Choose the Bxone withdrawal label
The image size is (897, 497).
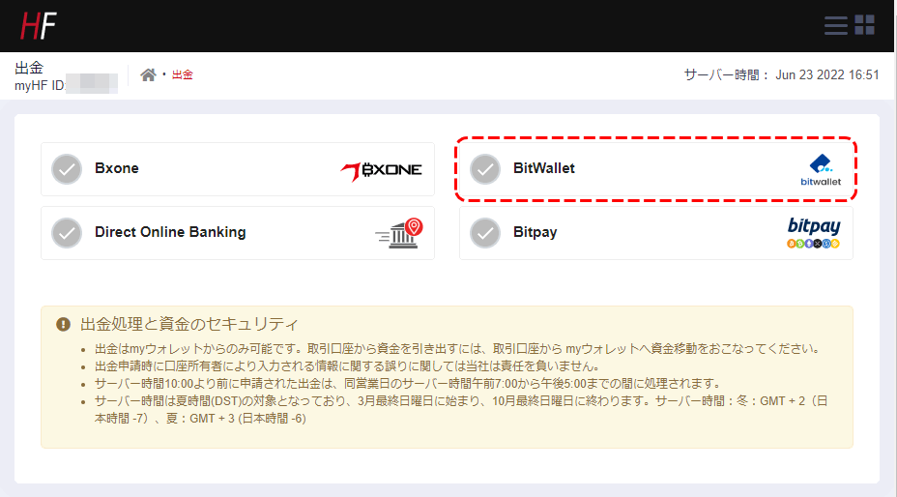tap(117, 168)
